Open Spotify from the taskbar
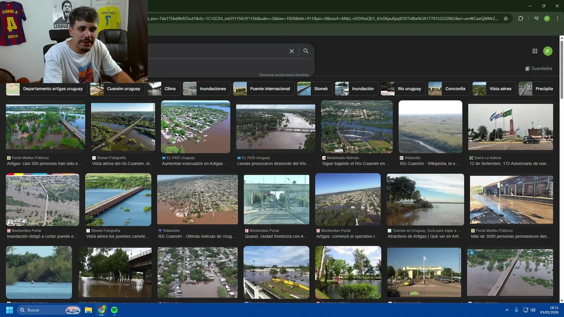This screenshot has width=564, height=317. 114,310
